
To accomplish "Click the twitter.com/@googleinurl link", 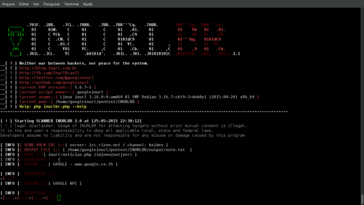I will point(56,77).
